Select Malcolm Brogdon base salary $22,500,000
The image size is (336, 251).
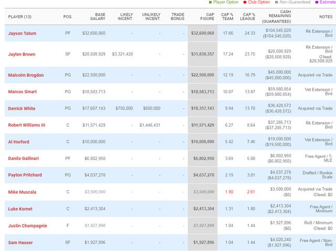point(94,75)
